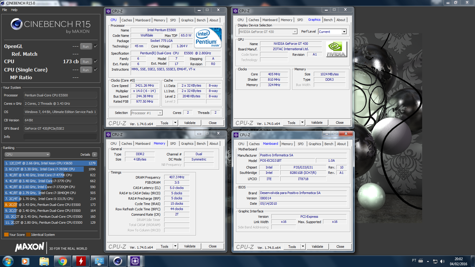475x267 pixels.
Task: Open the Cinebench File menu
Action: pos(4,10)
